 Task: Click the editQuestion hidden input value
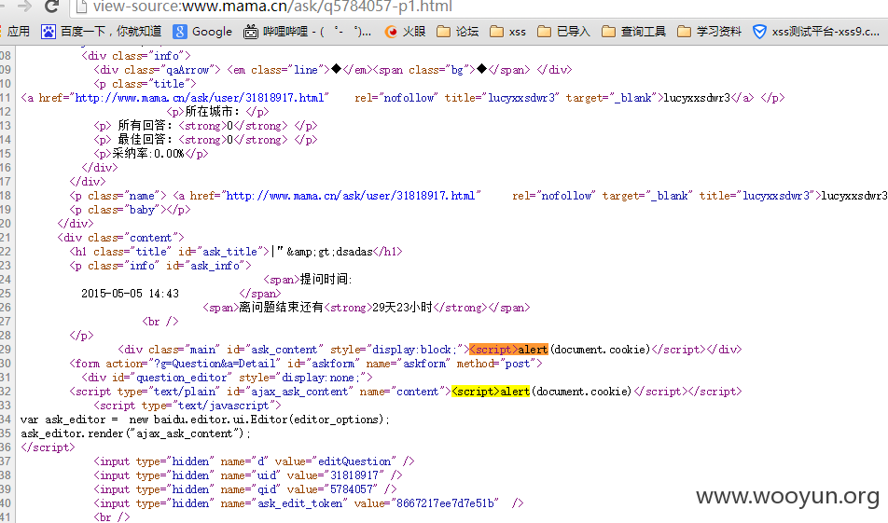354,461
